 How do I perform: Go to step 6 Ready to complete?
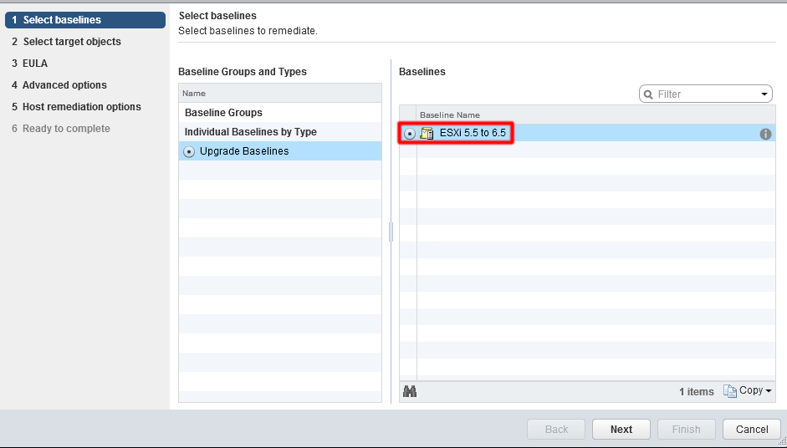click(x=61, y=129)
